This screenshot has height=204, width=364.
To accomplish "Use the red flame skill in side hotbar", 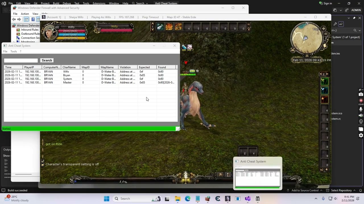I will tap(324, 99).
